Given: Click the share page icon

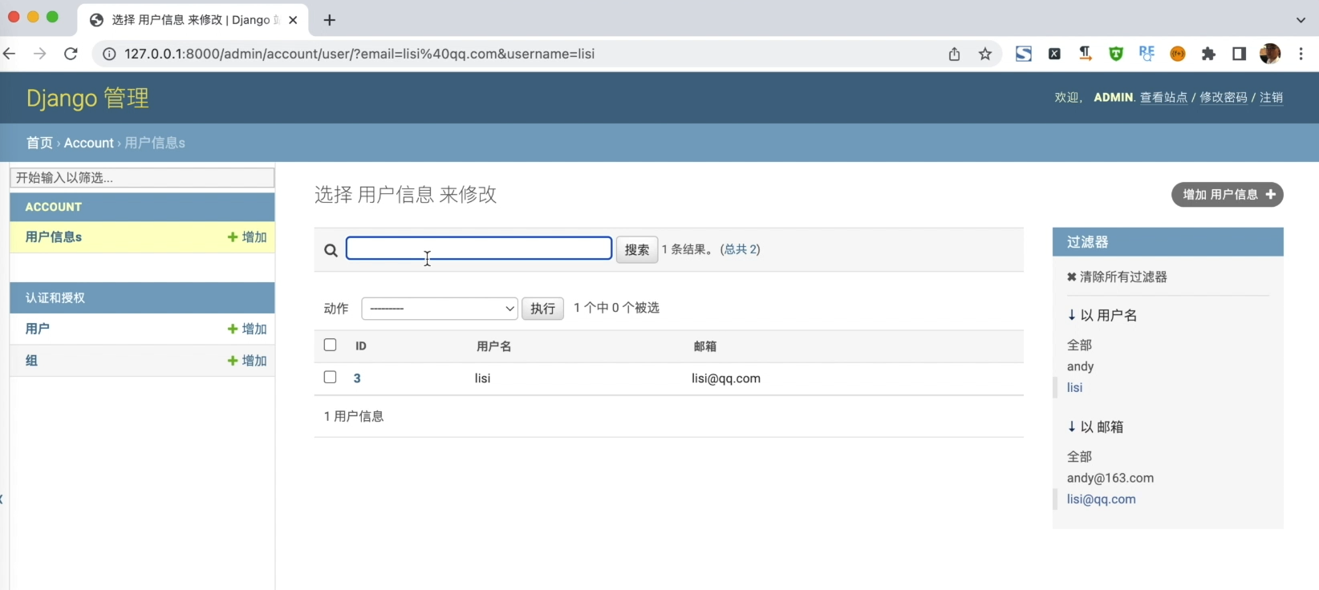Looking at the screenshot, I should [954, 54].
